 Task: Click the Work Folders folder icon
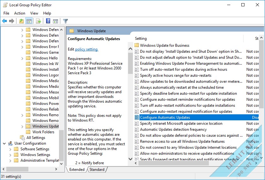point(28,132)
